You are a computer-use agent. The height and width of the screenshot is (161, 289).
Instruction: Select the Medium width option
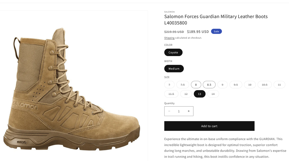coord(174,69)
